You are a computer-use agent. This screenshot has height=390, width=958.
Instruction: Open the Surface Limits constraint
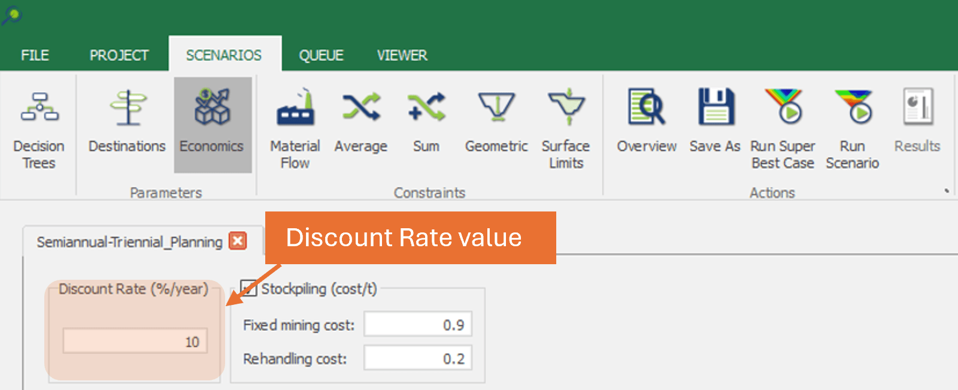[566, 128]
